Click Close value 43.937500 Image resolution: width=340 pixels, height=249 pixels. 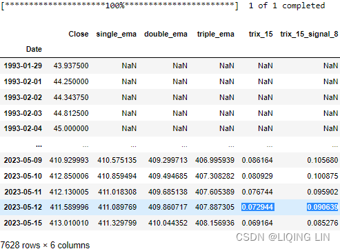click(x=71, y=66)
